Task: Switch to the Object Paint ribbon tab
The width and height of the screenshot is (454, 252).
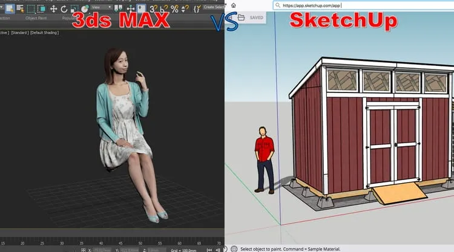Action: (x=36, y=18)
